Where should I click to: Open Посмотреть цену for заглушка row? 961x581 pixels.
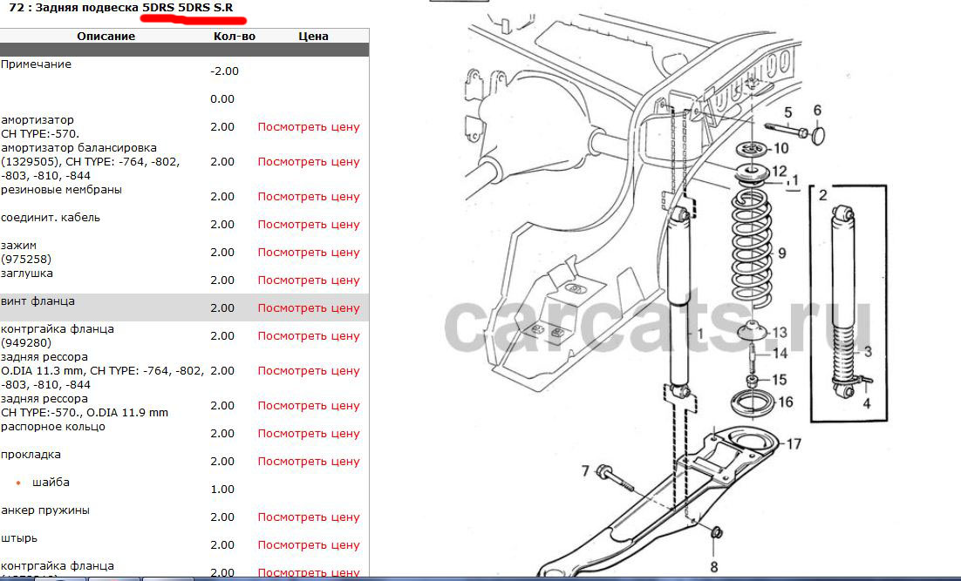coord(308,280)
